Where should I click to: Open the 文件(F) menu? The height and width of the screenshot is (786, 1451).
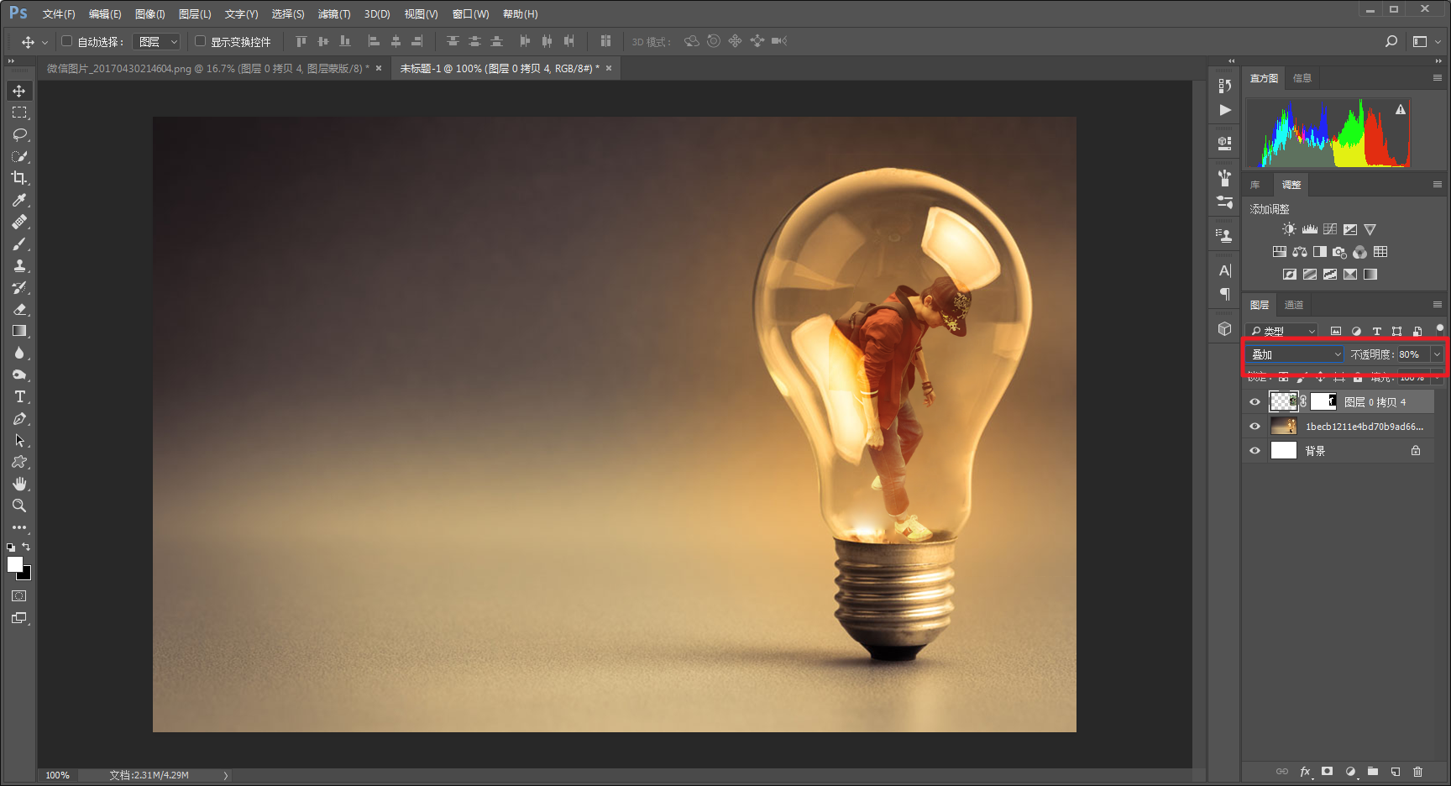pos(59,14)
